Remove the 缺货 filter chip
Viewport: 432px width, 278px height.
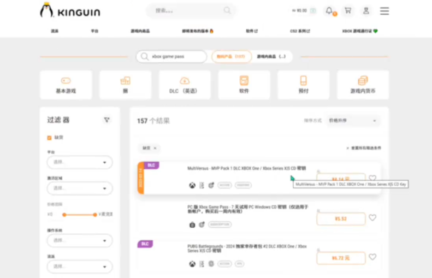coord(155,148)
